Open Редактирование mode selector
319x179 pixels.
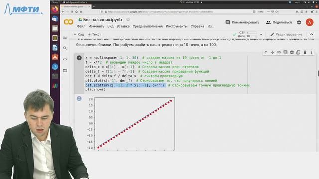coord(286,34)
